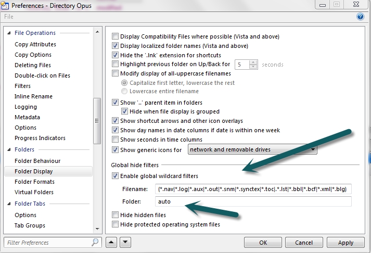Viewport: 371px width, 253px height.
Task: Enable Highlight previous folder on Up/Back
Action: pos(115,64)
